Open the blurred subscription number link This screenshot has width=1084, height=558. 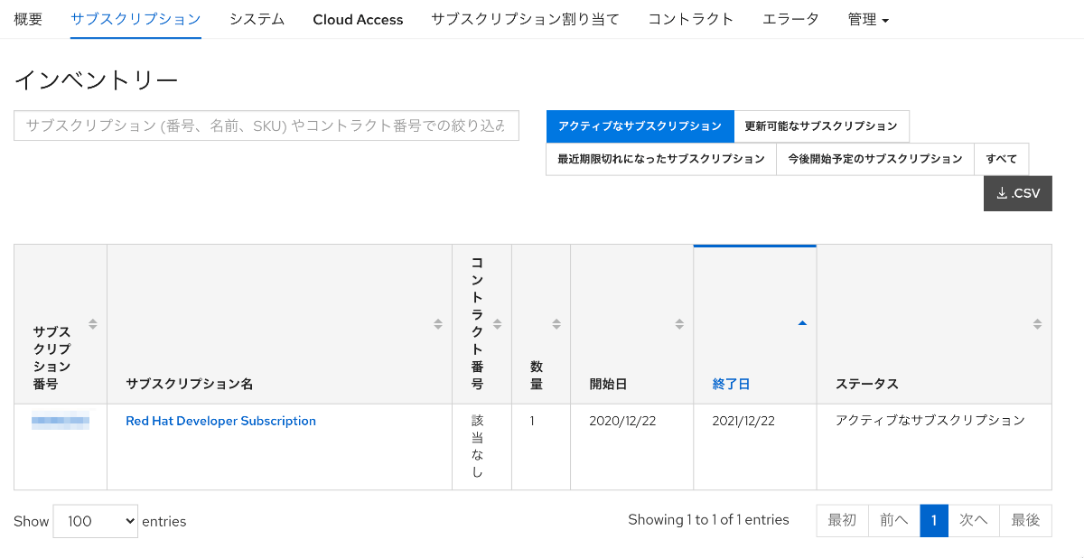pos(61,420)
